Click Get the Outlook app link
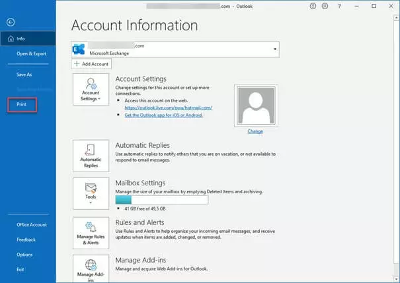This screenshot has width=400, height=283. click(x=163, y=115)
